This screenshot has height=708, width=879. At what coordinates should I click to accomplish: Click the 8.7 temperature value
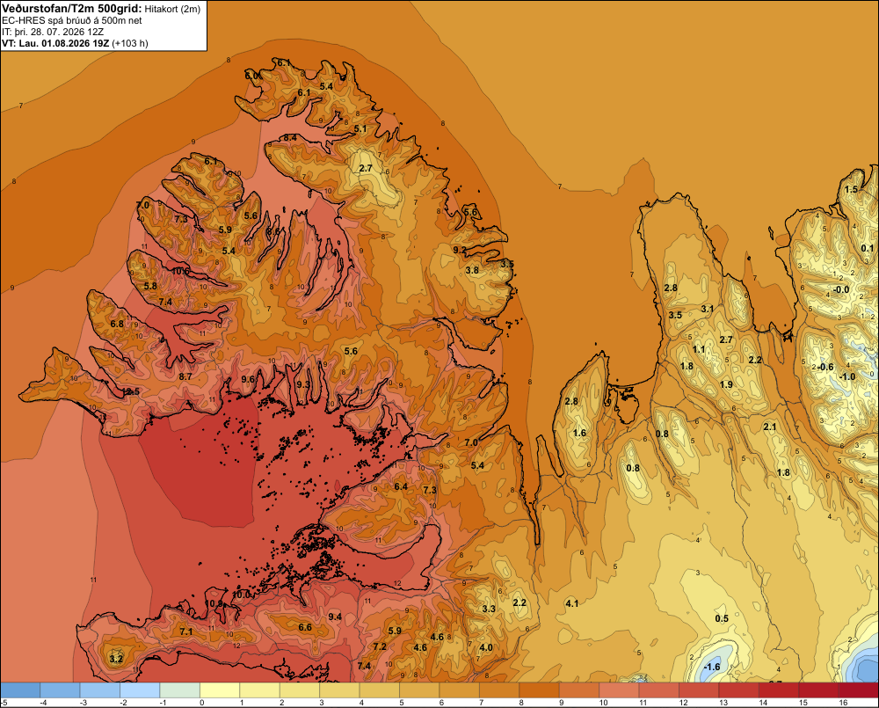point(185,376)
